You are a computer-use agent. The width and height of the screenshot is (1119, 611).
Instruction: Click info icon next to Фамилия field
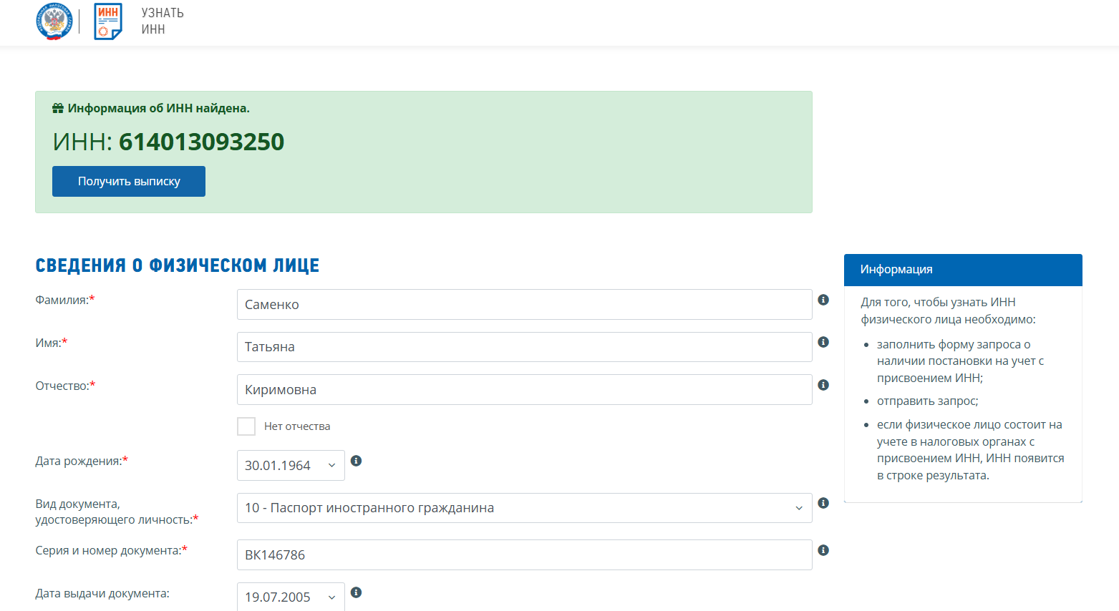point(823,300)
